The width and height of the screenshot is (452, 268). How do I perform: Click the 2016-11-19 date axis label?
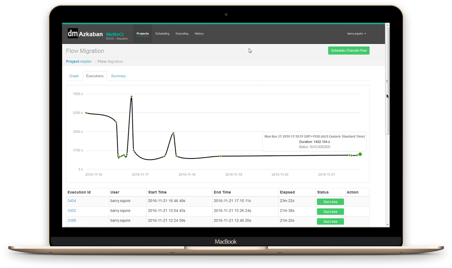coord(234,175)
